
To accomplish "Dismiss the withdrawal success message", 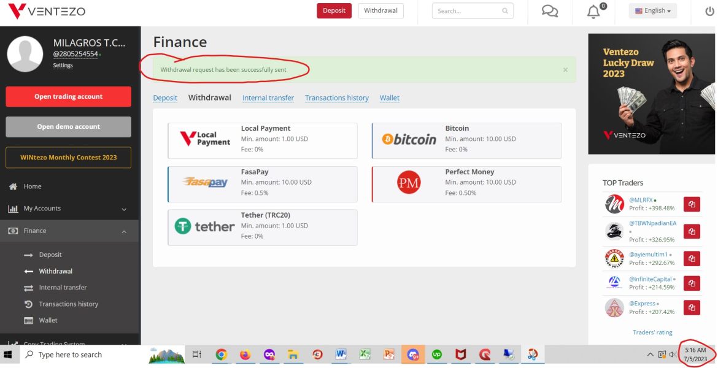I will (x=565, y=69).
